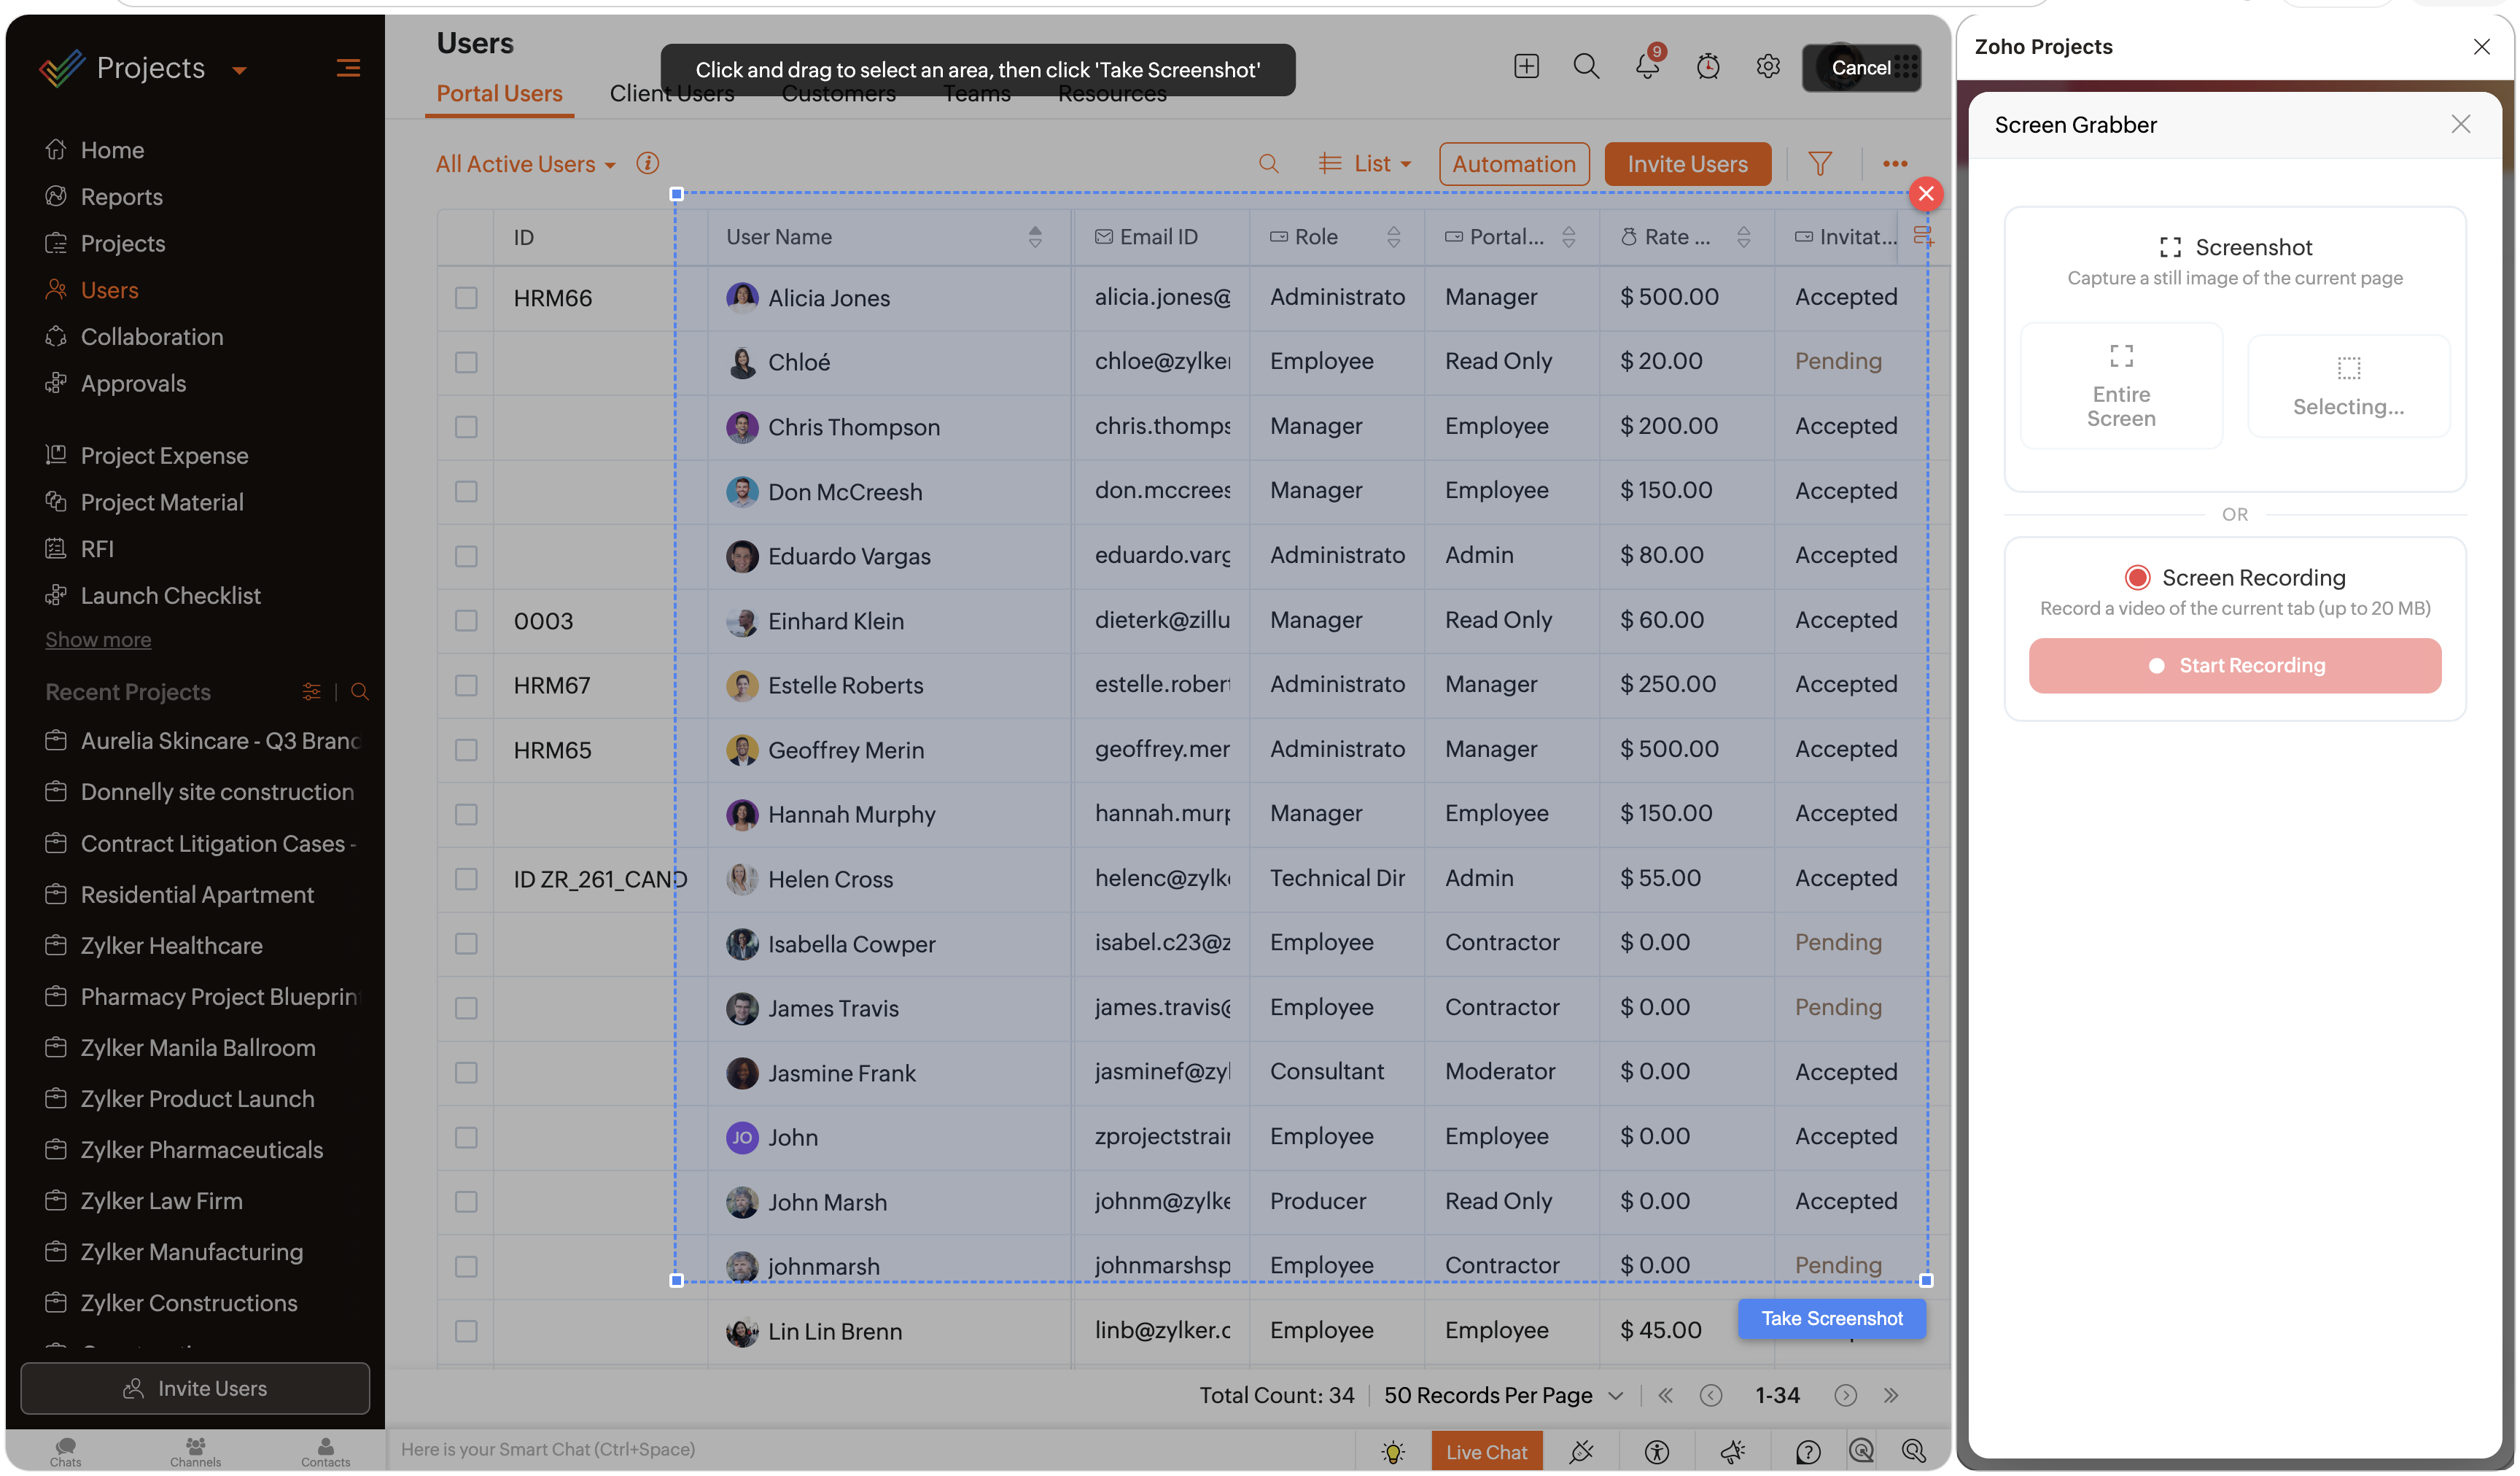Open the All Active Users view dropdown
This screenshot has height=1476, width=2520.
point(525,164)
